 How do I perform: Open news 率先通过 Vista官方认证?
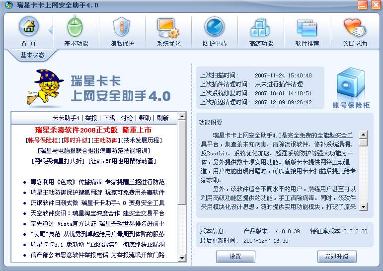[x=97, y=224]
